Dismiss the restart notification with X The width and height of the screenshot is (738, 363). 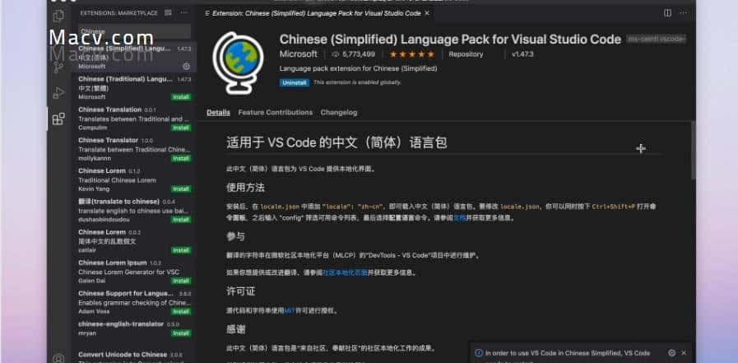click(684, 352)
